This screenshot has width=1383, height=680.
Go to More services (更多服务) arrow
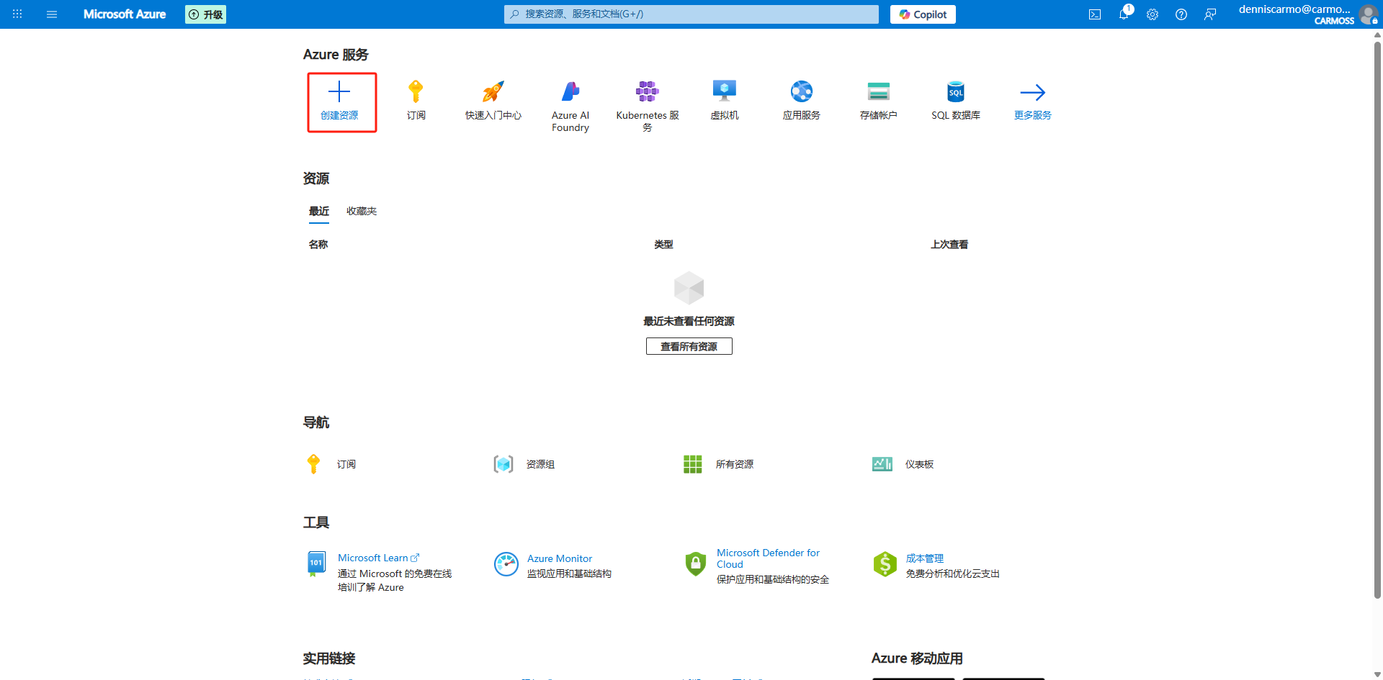click(1032, 92)
